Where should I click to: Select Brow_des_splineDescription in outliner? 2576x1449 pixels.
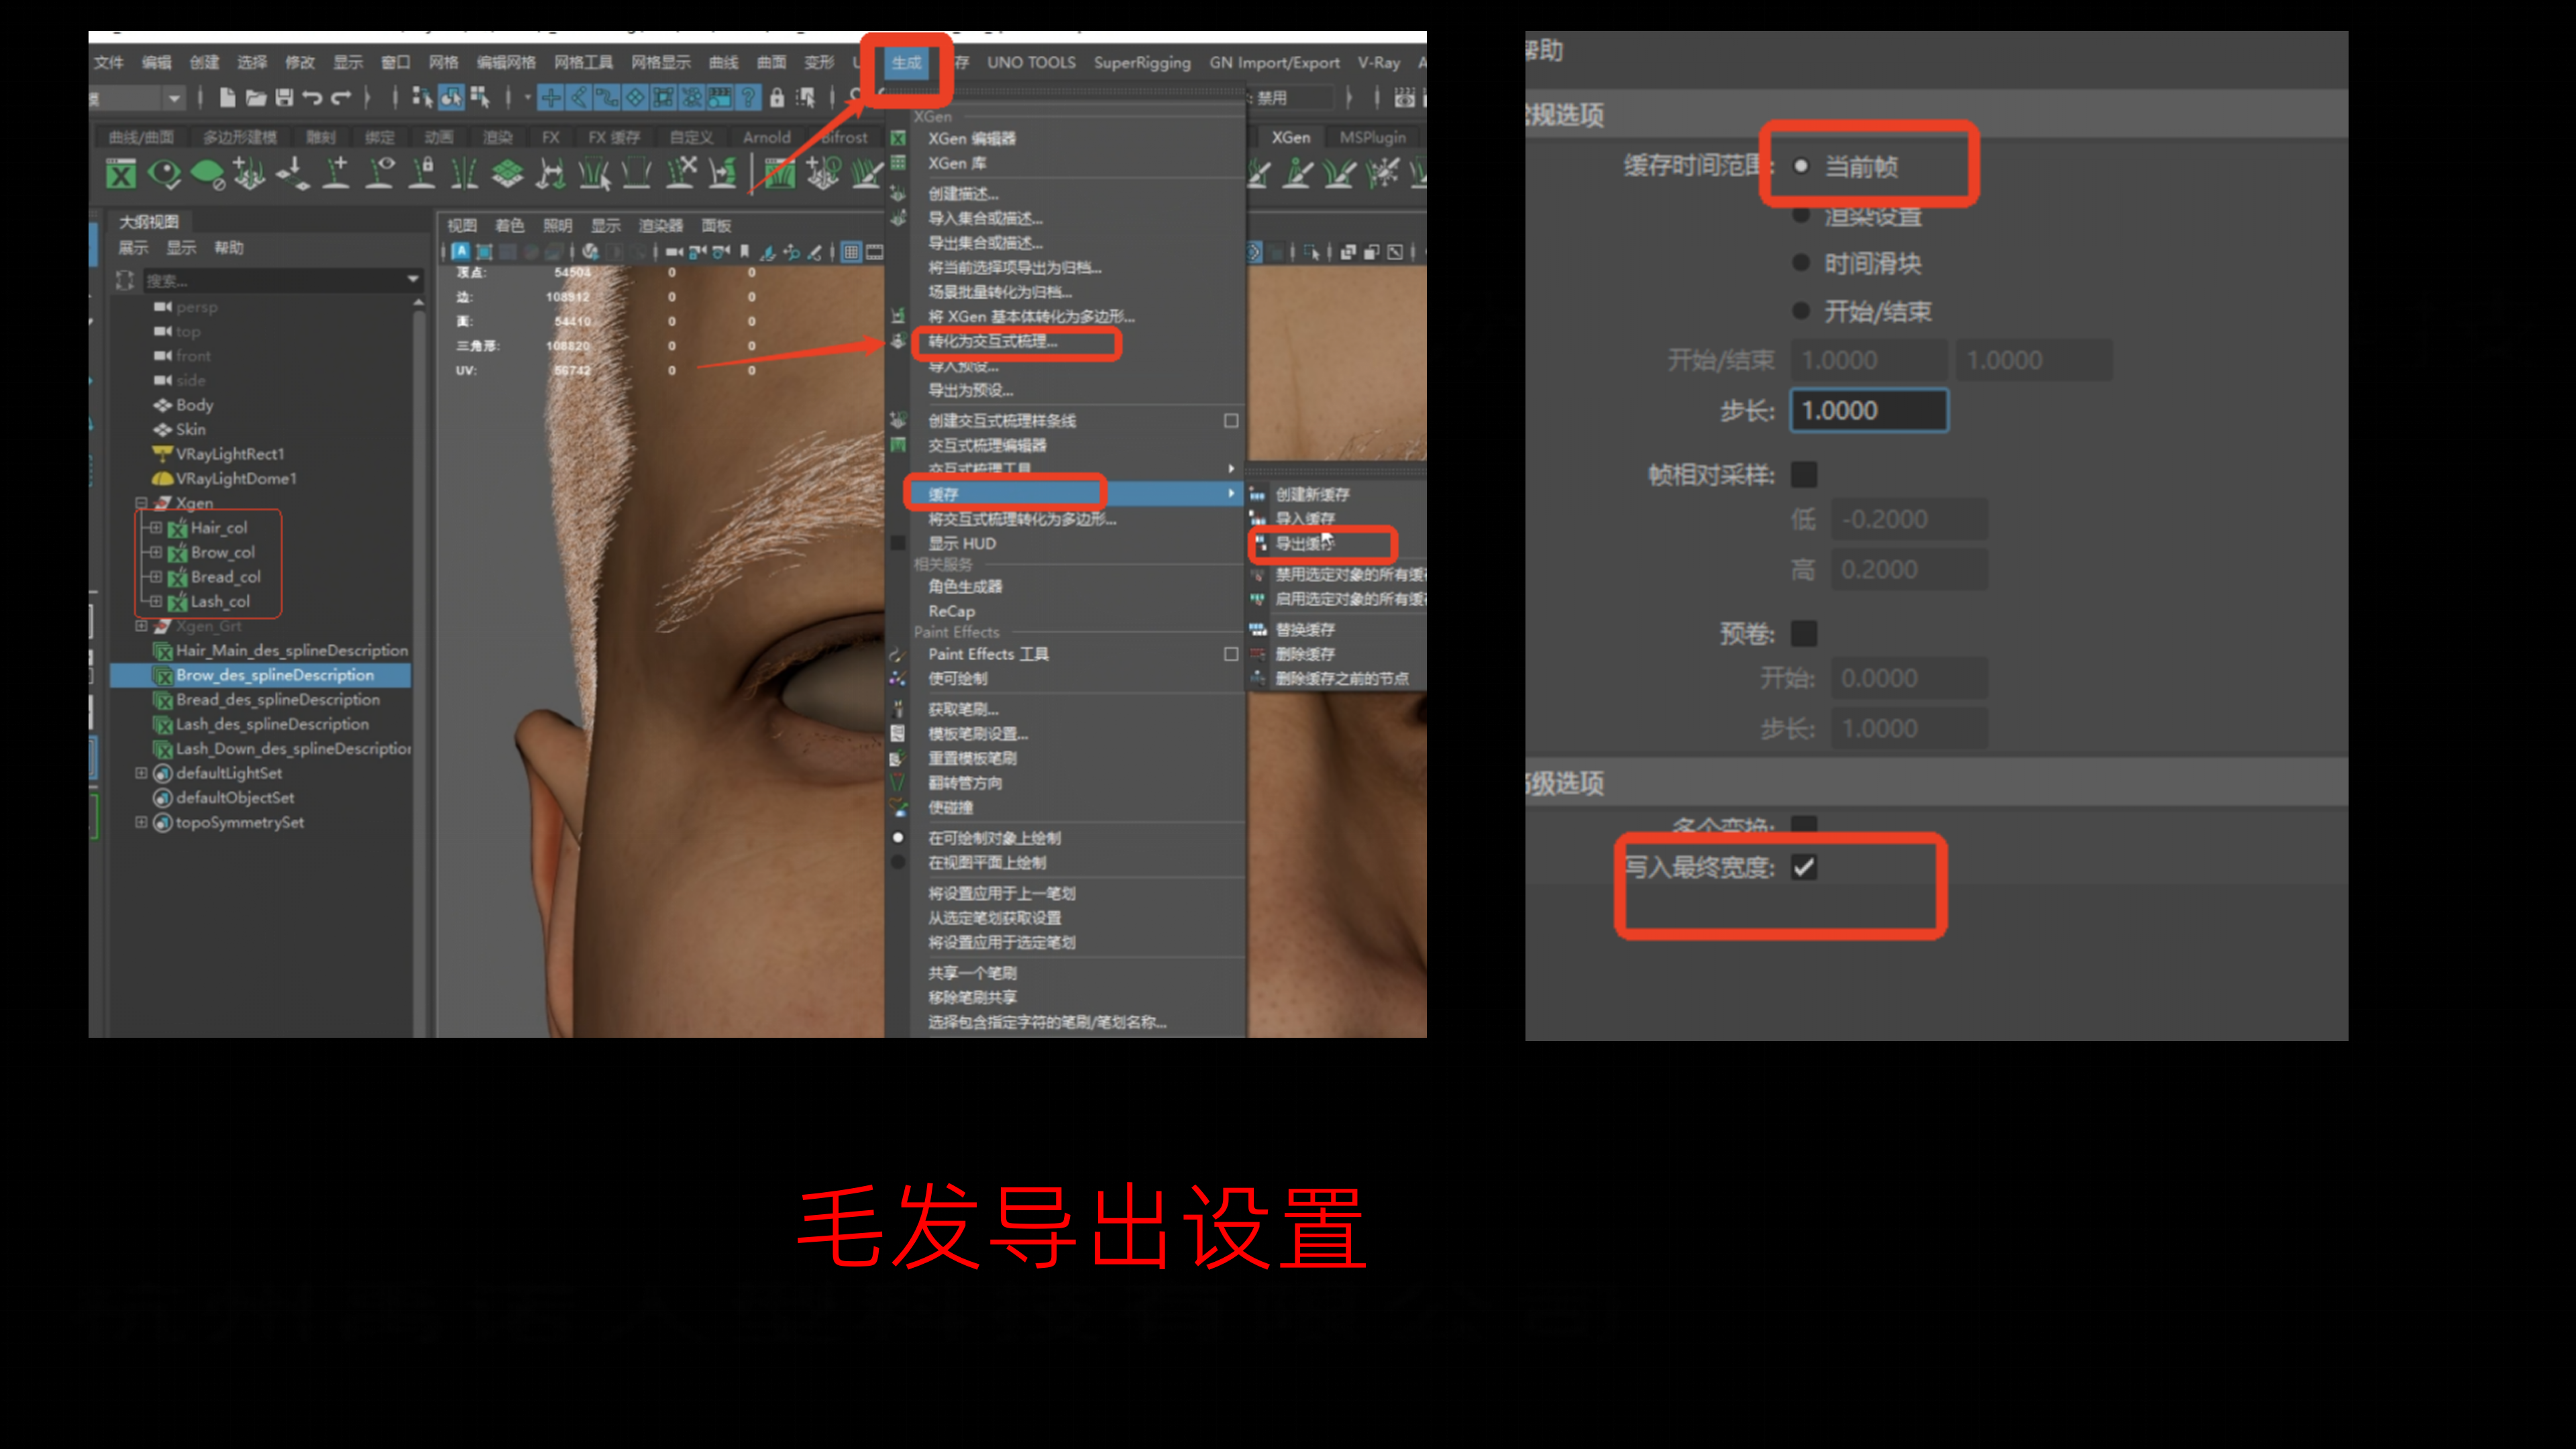tap(261, 676)
